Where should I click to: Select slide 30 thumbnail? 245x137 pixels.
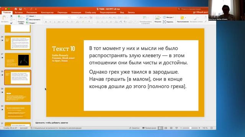[18, 112]
